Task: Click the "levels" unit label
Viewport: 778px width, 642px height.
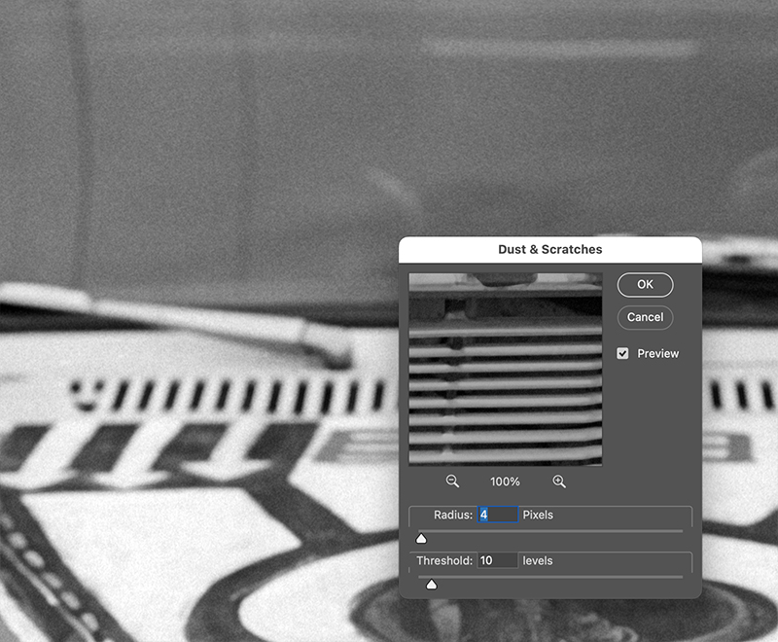Action: tap(539, 561)
